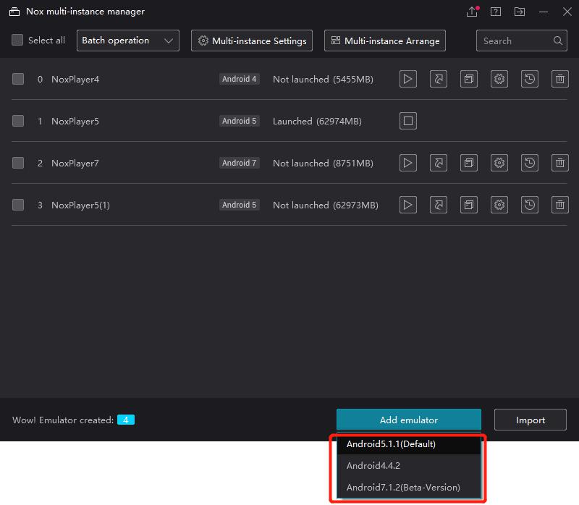Stop the running NoxPlayer5 instance
This screenshot has width=579, height=505.
pos(407,121)
